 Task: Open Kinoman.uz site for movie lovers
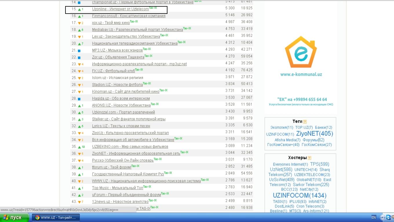(126, 92)
